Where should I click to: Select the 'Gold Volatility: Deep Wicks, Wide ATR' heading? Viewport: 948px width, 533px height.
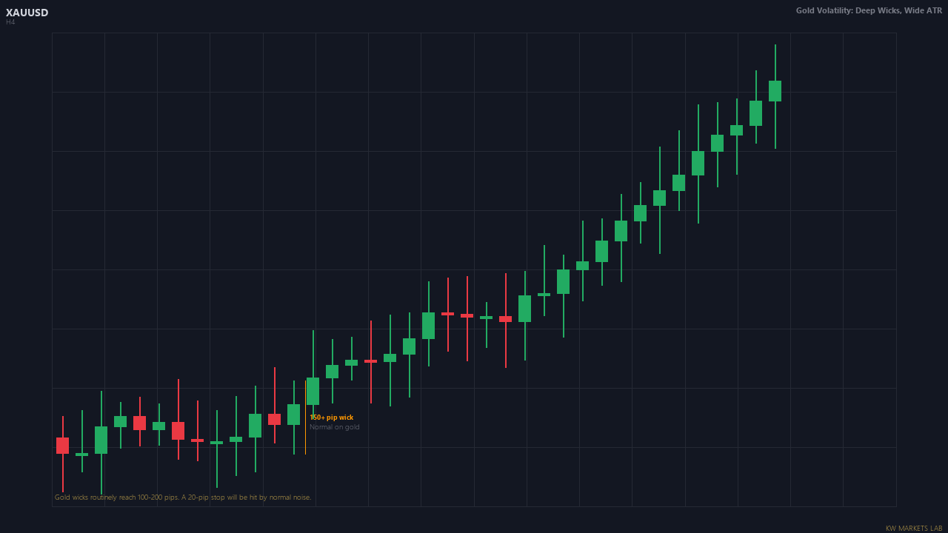click(x=869, y=10)
